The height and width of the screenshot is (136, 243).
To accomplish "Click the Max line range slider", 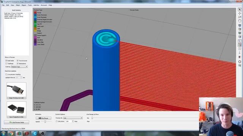I will coord(145,122).
